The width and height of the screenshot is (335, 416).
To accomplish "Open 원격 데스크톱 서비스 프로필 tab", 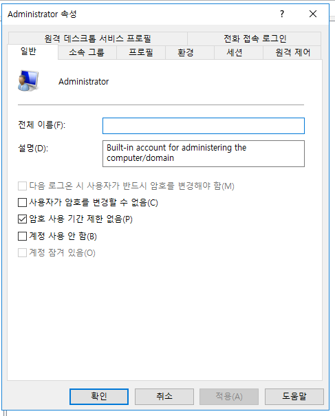I will [x=98, y=39].
